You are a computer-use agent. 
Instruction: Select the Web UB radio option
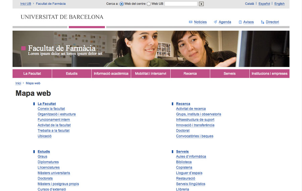(x=149, y=4)
